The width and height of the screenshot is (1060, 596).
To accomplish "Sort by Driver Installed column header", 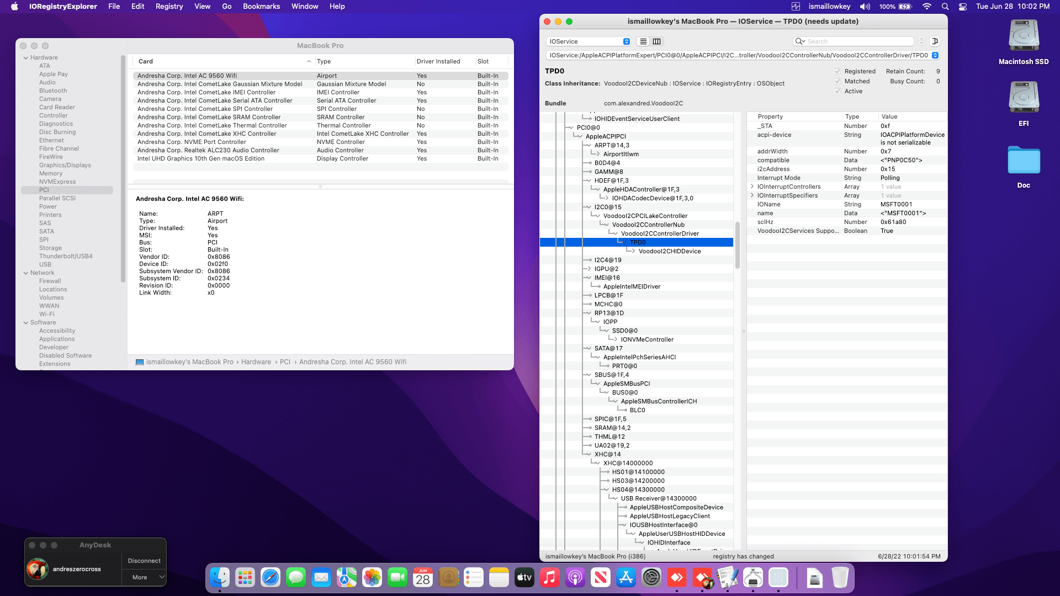I will pyautogui.click(x=444, y=61).
